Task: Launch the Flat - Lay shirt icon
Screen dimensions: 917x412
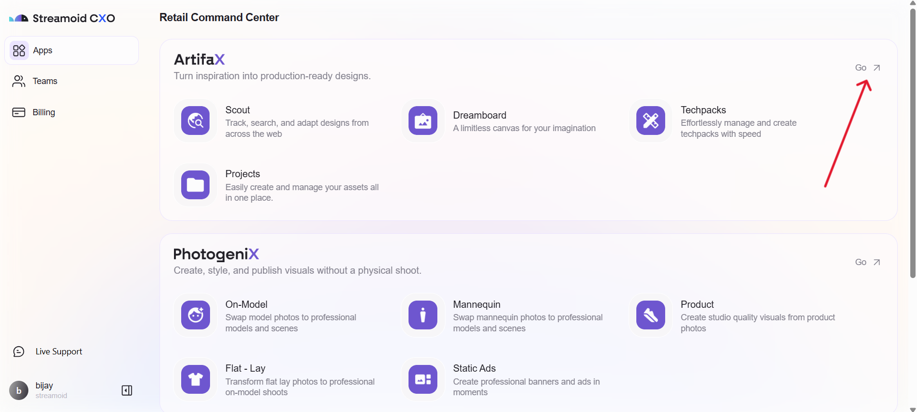Action: [x=195, y=379]
